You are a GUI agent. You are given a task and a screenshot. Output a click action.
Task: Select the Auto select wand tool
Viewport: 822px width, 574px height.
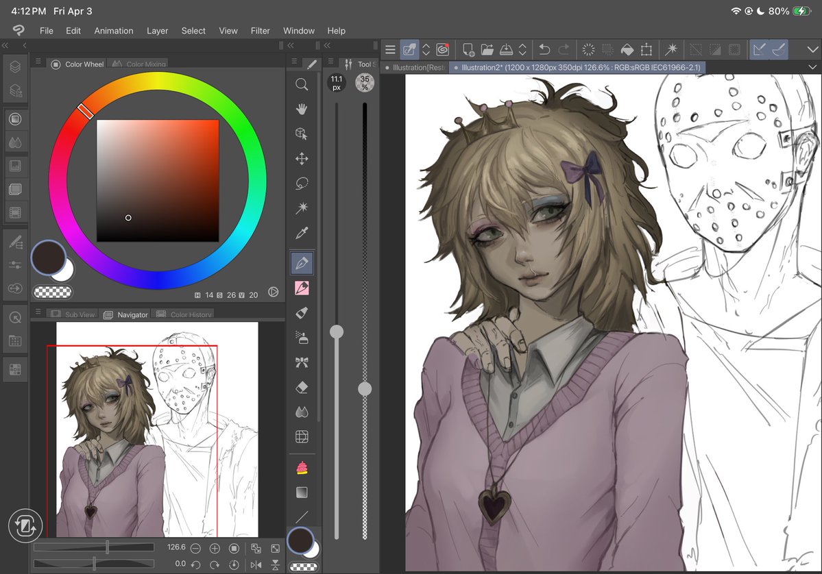302,208
